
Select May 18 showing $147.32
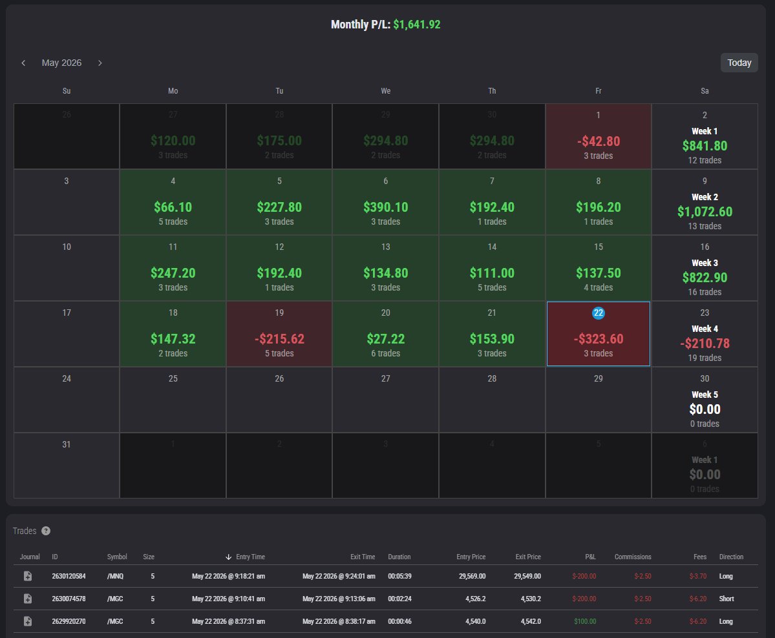[173, 334]
